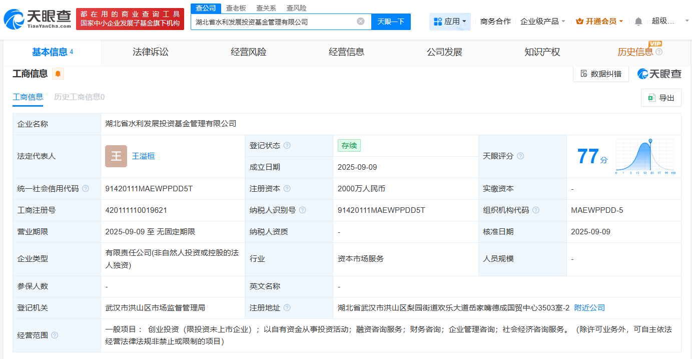This screenshot has width=692, height=359.
Task: Click the orange alert bell beside 工商信息
Action: 58,74
